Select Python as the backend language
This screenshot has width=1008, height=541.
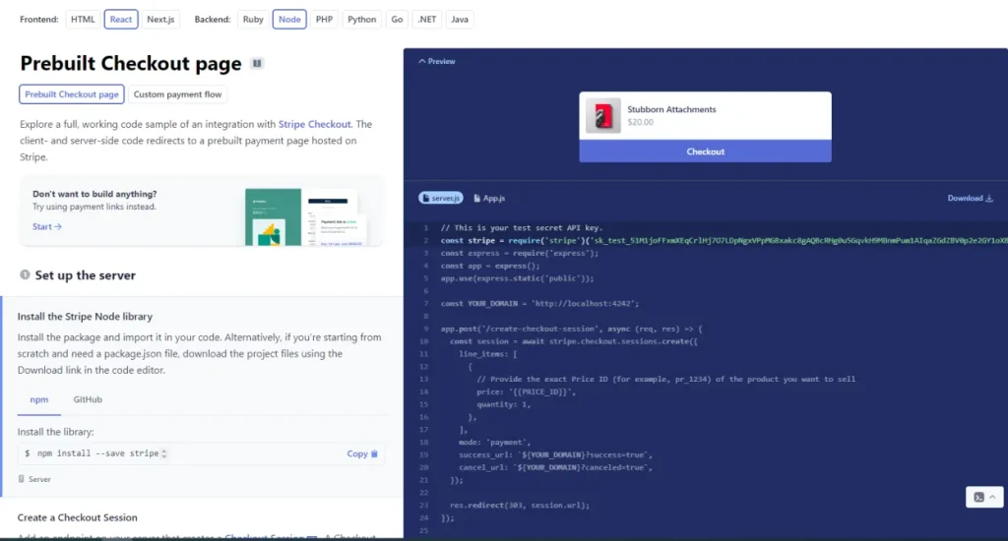click(362, 19)
